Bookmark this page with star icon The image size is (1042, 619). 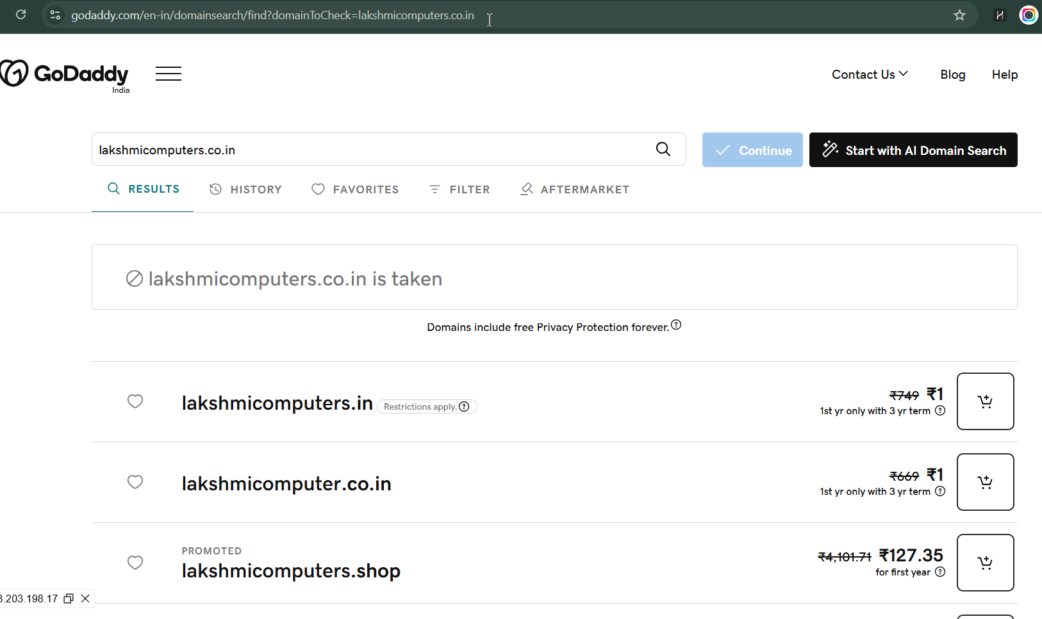(x=959, y=15)
